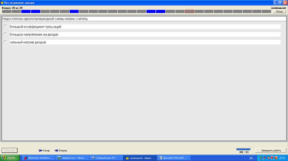Click the network computers tray icon
This screenshot has height=161, width=288.
tap(265, 158)
